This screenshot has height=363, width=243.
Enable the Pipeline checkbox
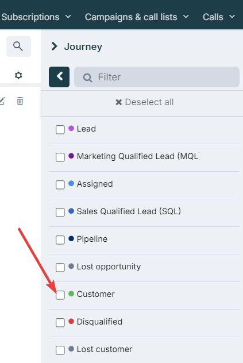coord(60,240)
